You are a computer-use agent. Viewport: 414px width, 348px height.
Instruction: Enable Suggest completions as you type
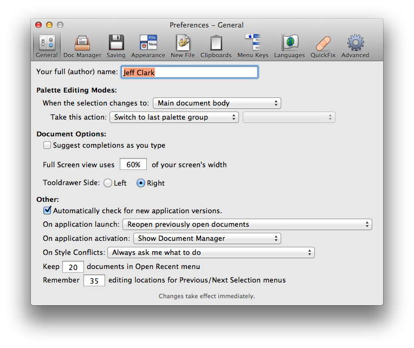pyautogui.click(x=47, y=145)
